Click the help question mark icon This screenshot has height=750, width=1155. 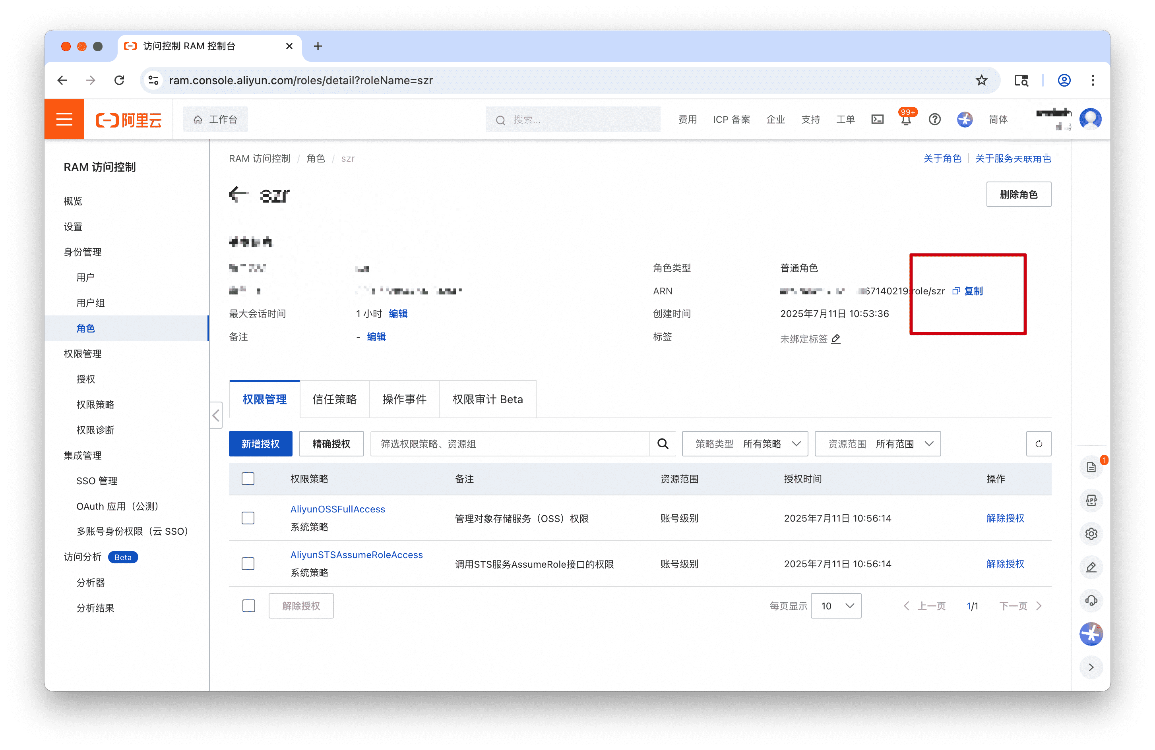934,119
